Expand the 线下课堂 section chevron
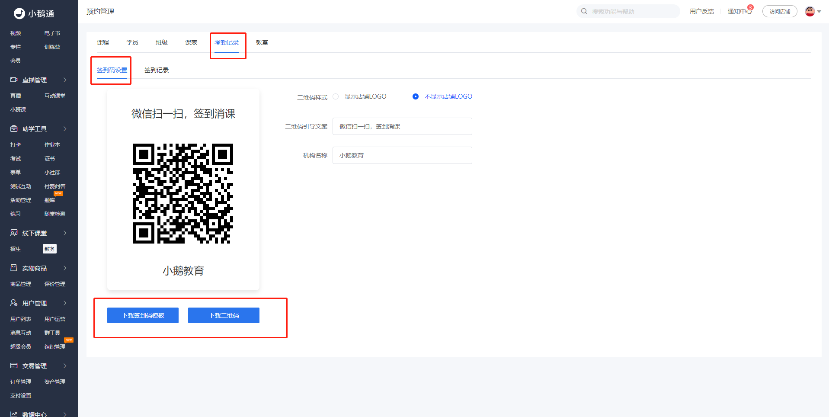Image resolution: width=829 pixels, height=417 pixels. pyautogui.click(x=65, y=233)
